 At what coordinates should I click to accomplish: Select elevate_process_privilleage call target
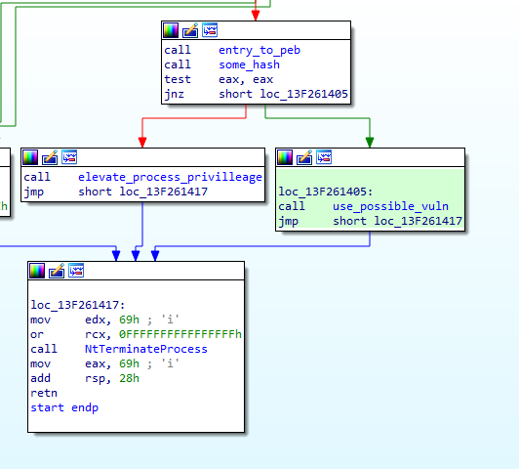point(170,177)
